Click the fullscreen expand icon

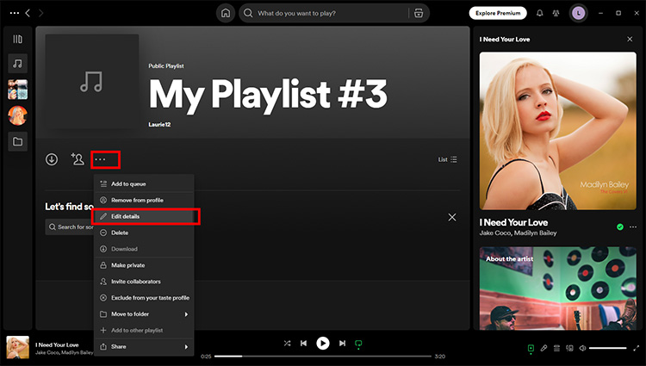(x=636, y=348)
